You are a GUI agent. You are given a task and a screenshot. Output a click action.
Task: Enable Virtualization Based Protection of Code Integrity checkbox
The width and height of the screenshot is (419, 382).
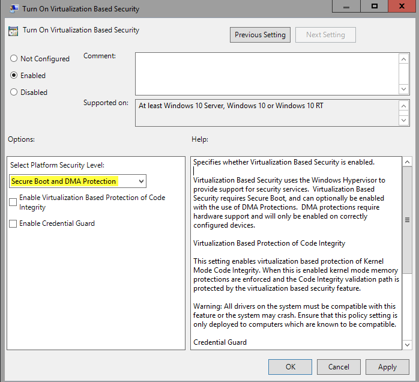13,202
